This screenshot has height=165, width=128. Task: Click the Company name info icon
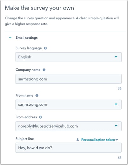[x=44, y=70]
